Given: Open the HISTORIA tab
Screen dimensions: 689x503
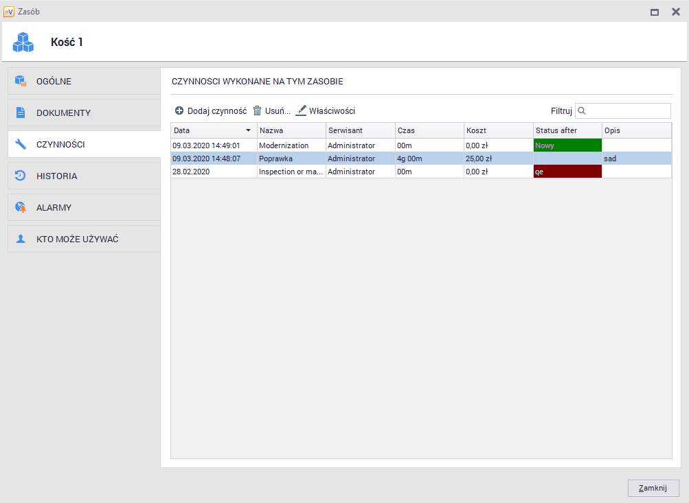Looking at the screenshot, I should click(56, 176).
